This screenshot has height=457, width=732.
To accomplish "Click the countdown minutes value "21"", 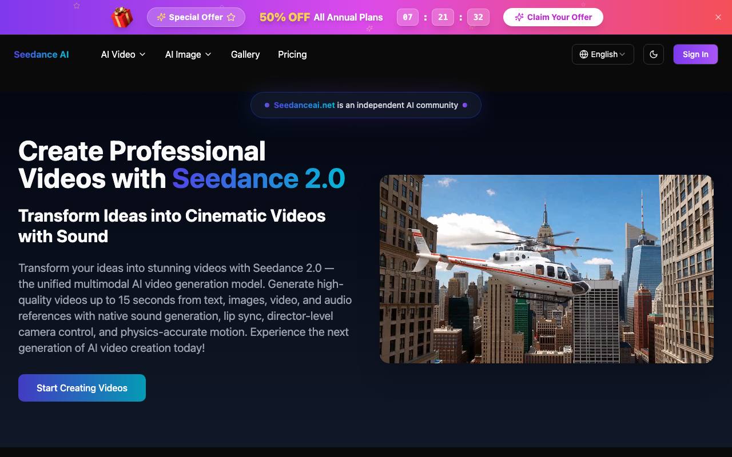I will tap(443, 17).
